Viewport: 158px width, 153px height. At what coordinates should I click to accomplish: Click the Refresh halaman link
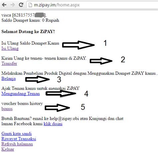coord(17,144)
